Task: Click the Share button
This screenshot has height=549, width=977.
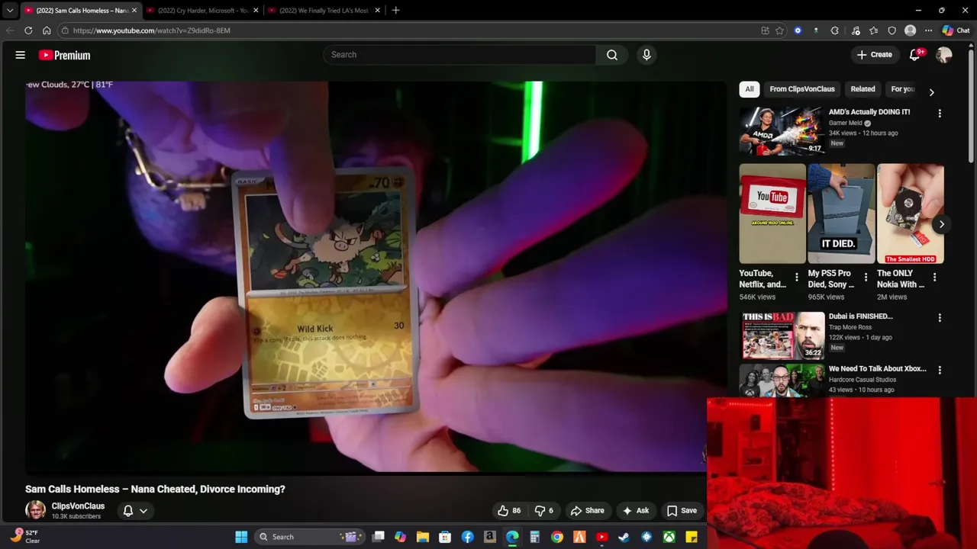Action: (x=588, y=511)
